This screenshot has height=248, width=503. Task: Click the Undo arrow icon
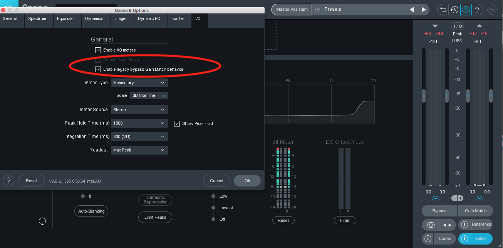tap(443, 10)
